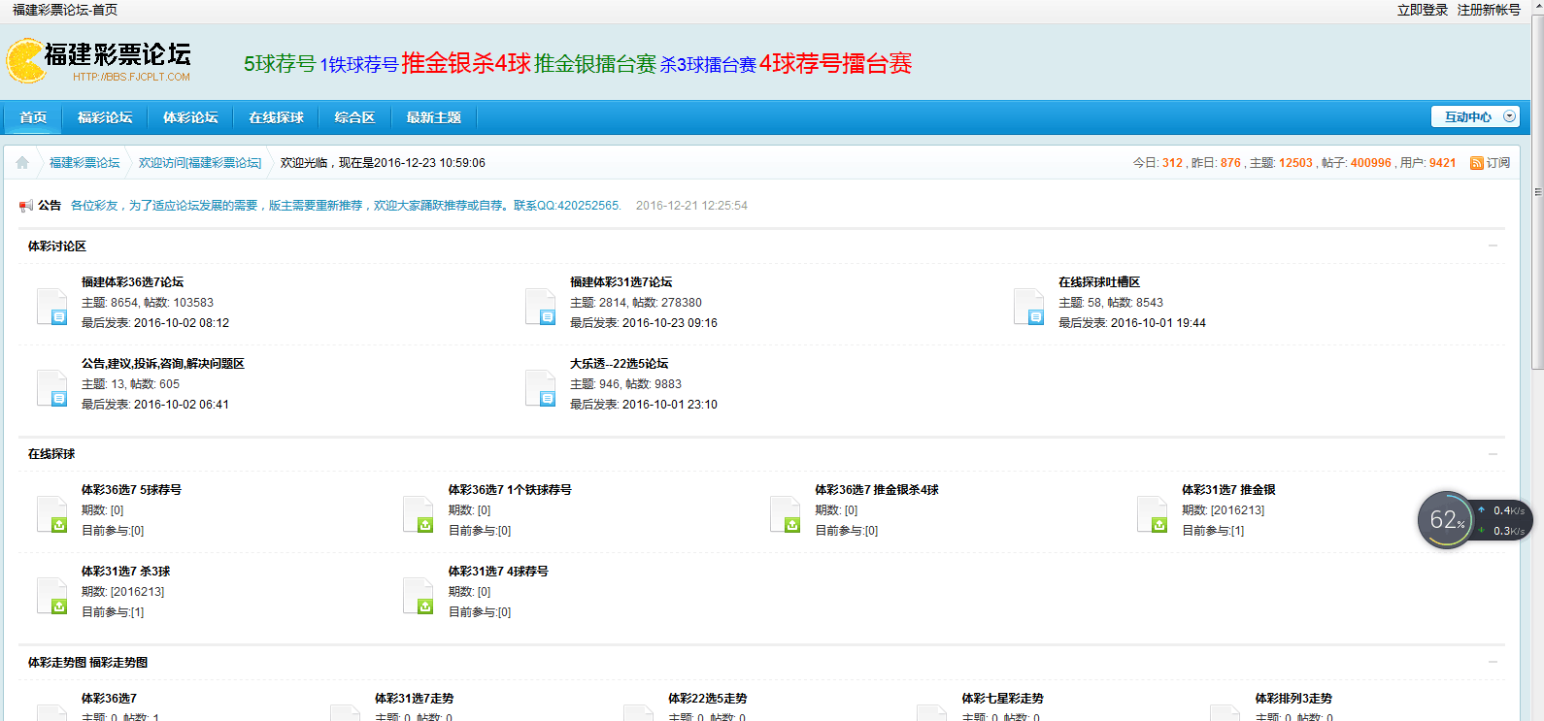Click last post time 2016-10-23 09:16
1544x721 pixels.
coord(670,323)
